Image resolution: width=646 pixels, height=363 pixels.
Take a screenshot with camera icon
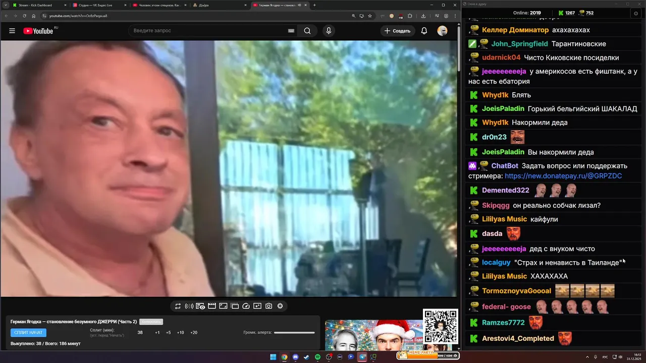(268, 306)
